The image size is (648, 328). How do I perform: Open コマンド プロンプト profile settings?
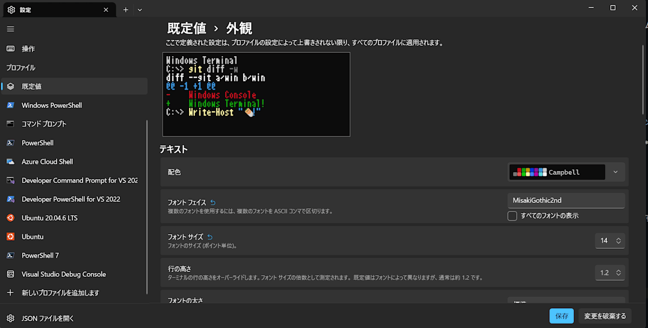[x=75, y=124]
